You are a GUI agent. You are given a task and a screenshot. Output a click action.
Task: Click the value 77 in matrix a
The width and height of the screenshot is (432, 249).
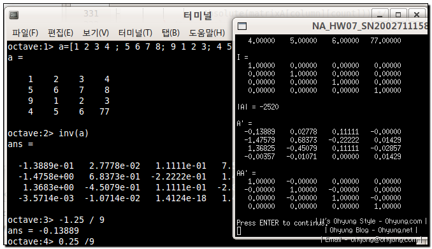(104, 111)
